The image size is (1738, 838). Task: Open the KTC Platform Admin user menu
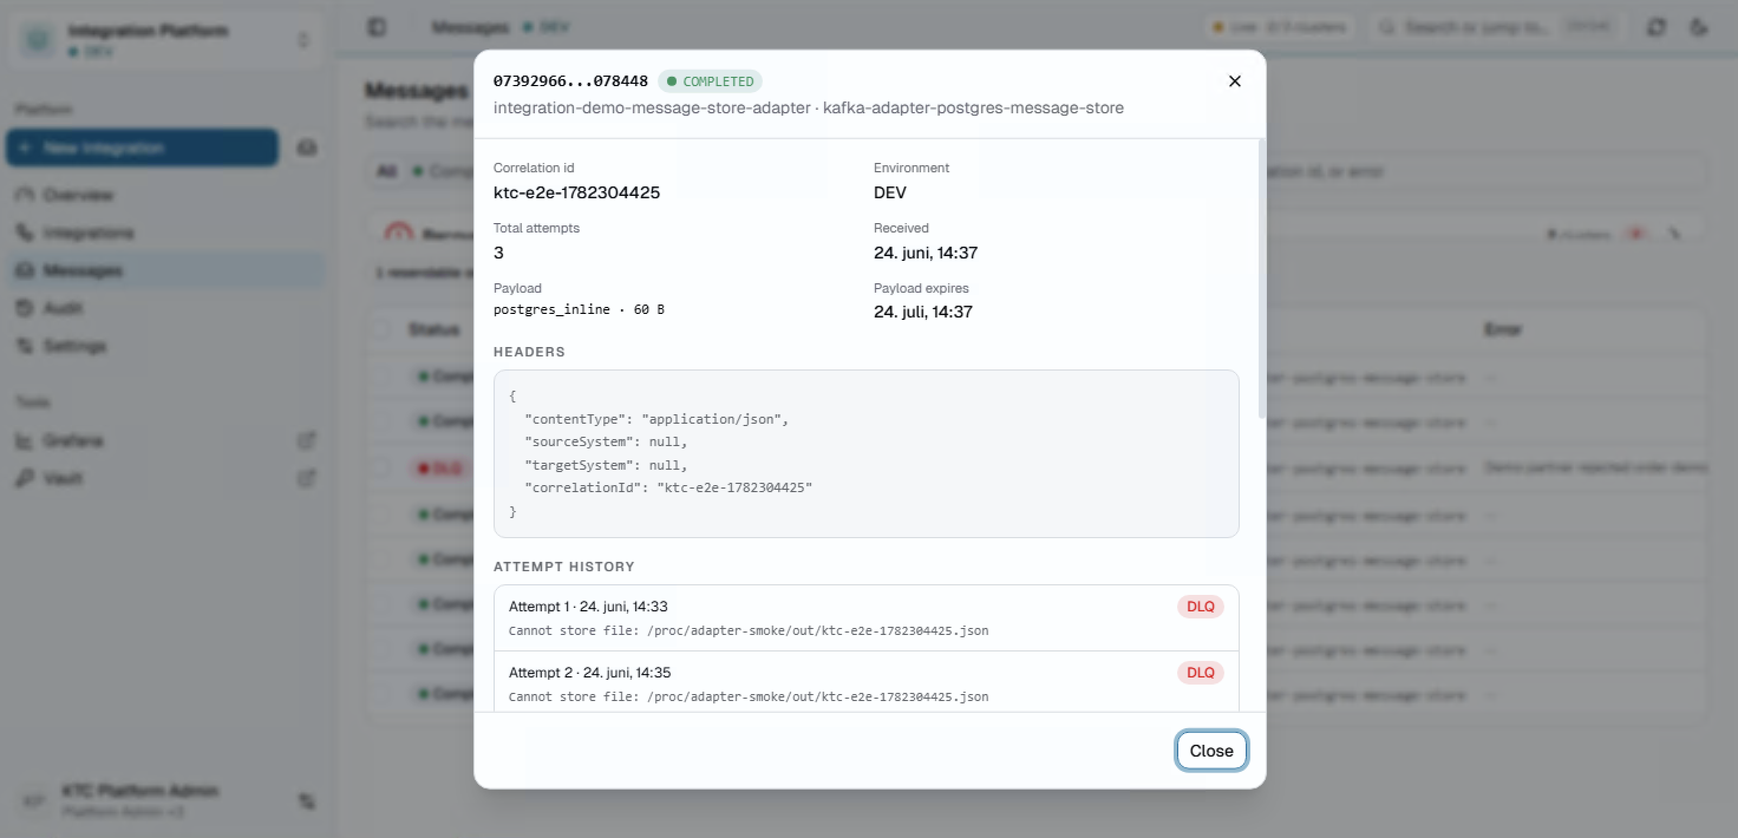tap(165, 800)
